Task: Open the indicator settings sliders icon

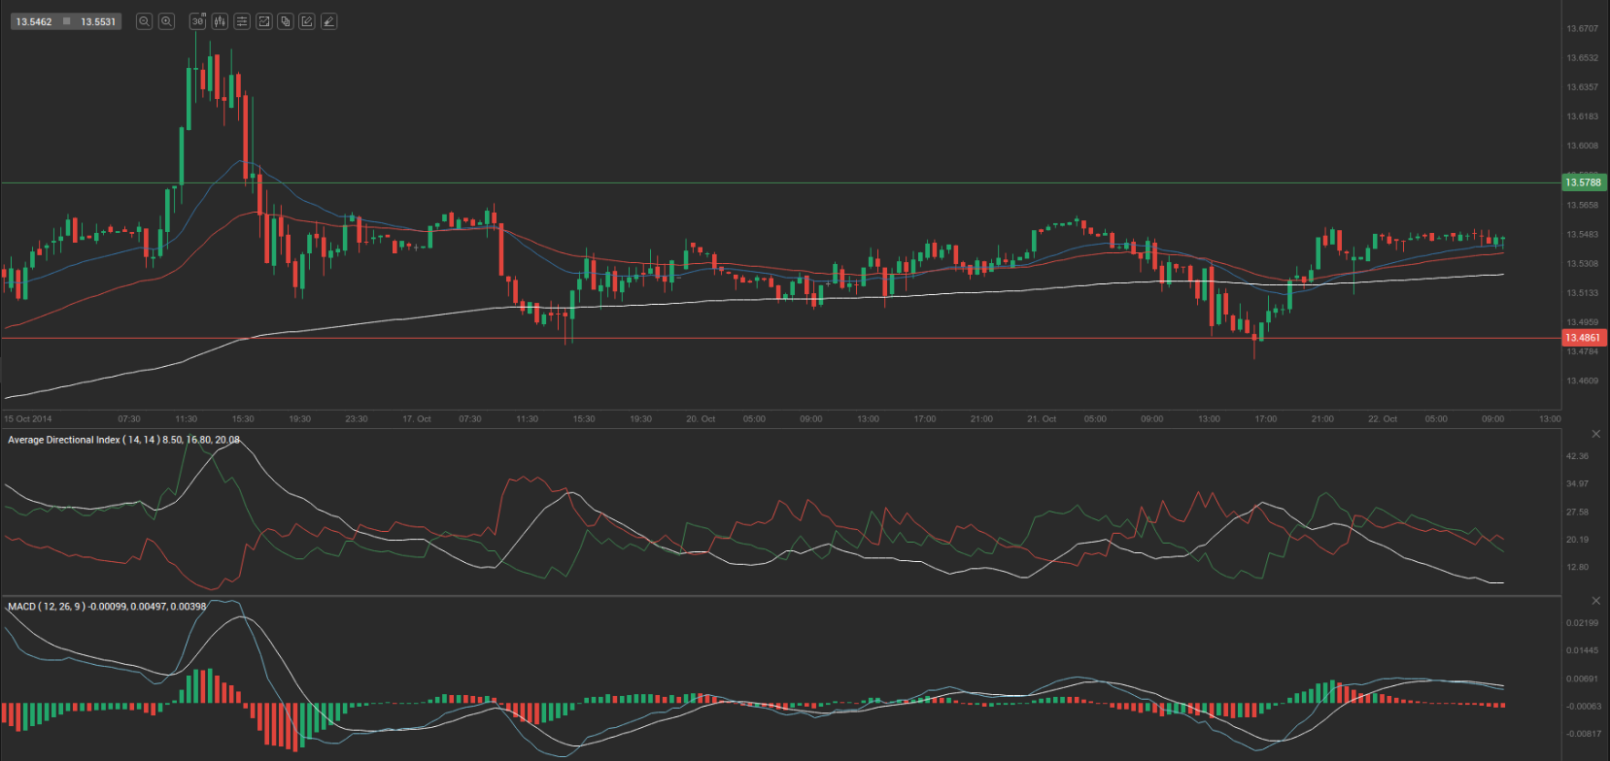Action: point(242,21)
